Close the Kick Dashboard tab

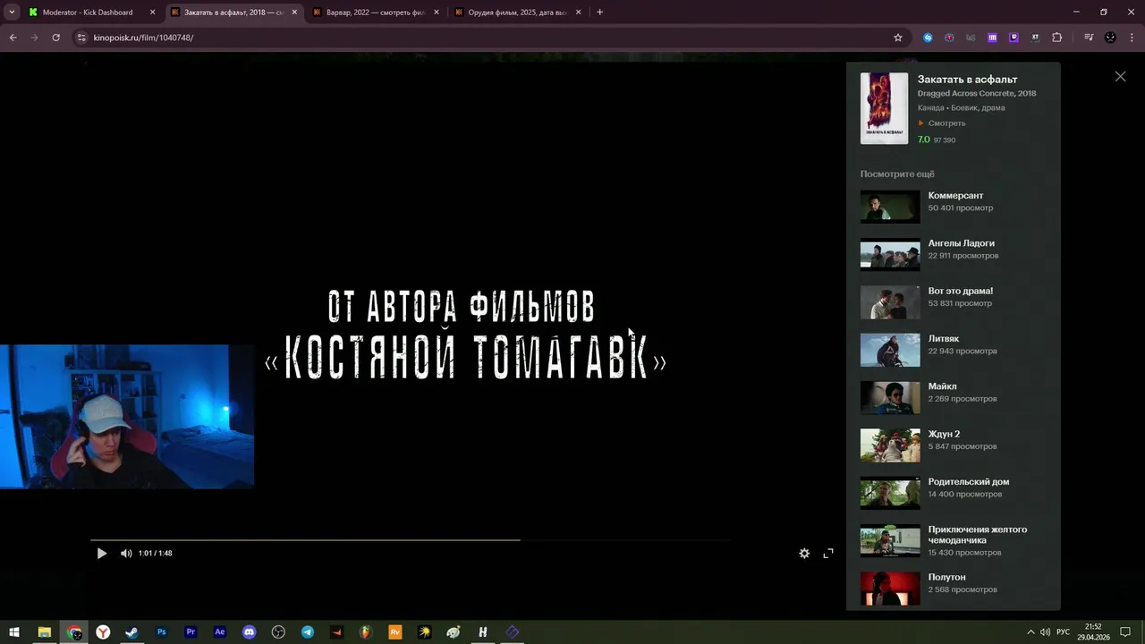click(152, 13)
